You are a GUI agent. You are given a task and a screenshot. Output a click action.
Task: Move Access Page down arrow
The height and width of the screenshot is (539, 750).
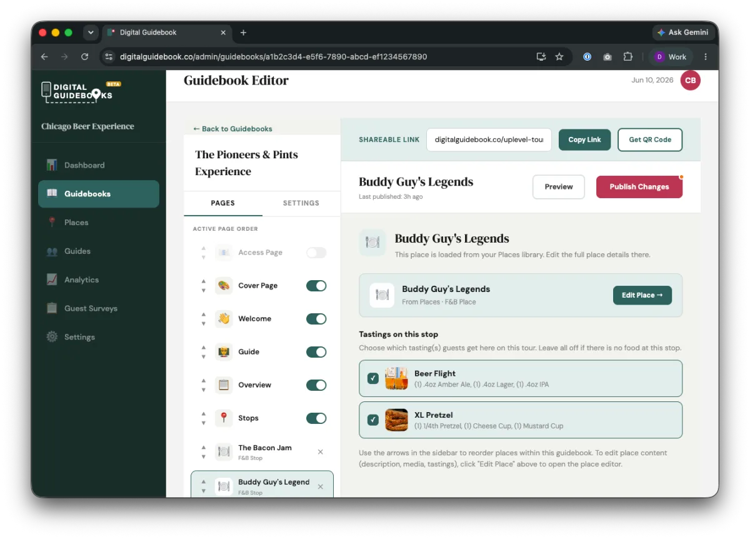pyautogui.click(x=203, y=257)
